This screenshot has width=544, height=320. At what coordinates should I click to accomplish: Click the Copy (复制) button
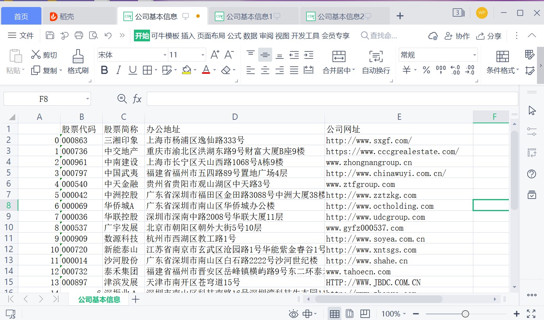pos(44,70)
